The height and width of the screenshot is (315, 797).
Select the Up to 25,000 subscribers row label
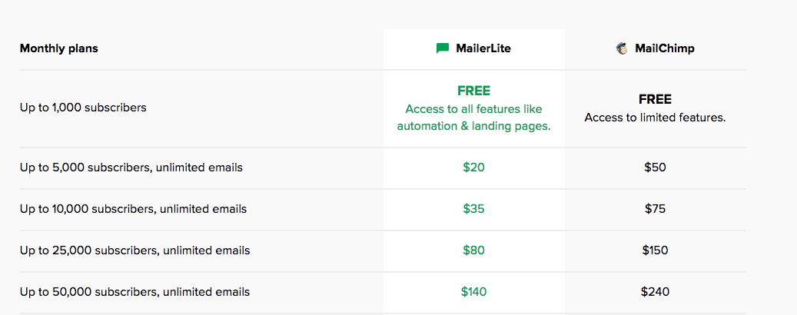pyautogui.click(x=134, y=250)
